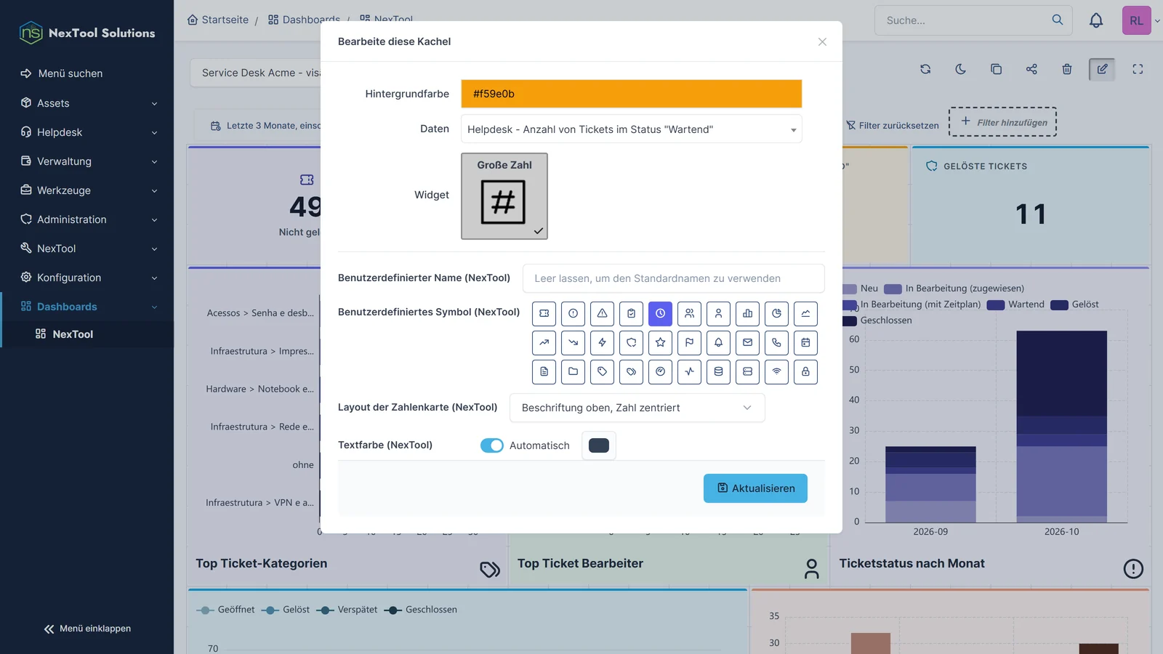Pick the folder symbol
Screen dimensions: 1163x654
click(x=573, y=371)
